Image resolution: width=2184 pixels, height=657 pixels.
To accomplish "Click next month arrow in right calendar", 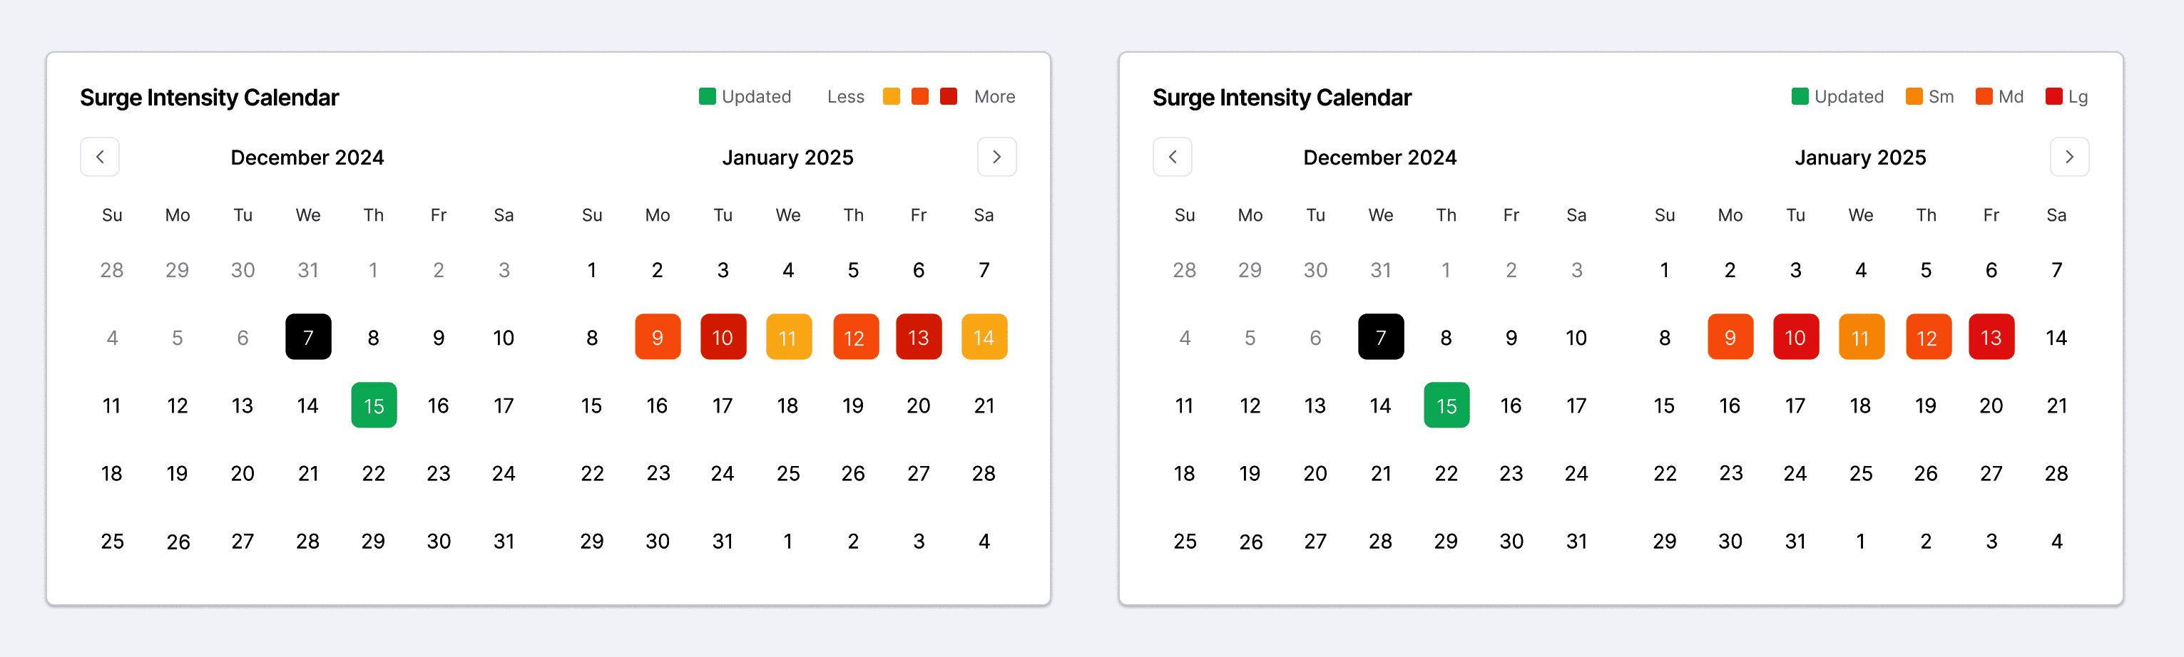I will [x=2068, y=157].
